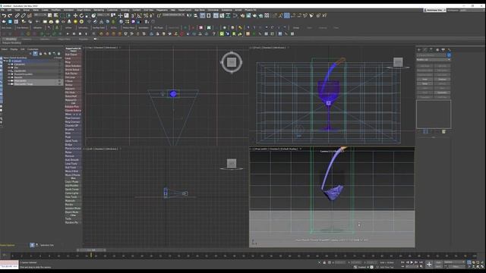The width and height of the screenshot is (486, 273).
Task: Toggle Spinner Snap in main toolbar
Action: point(152,15)
